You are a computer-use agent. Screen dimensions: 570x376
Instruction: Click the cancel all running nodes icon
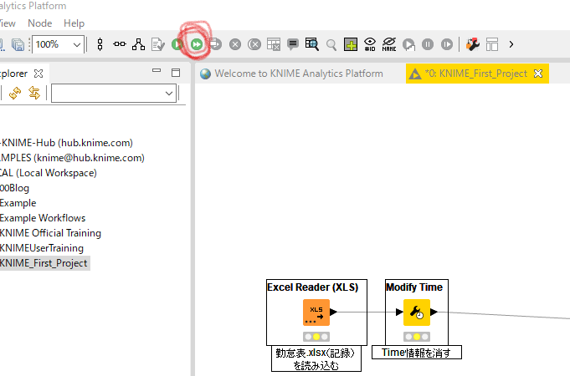(254, 44)
